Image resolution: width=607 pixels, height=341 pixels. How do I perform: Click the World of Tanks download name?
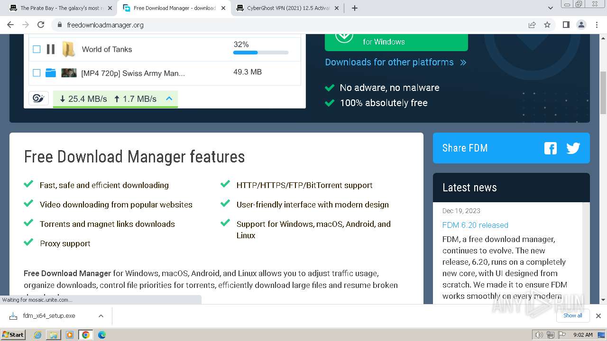[x=107, y=49]
